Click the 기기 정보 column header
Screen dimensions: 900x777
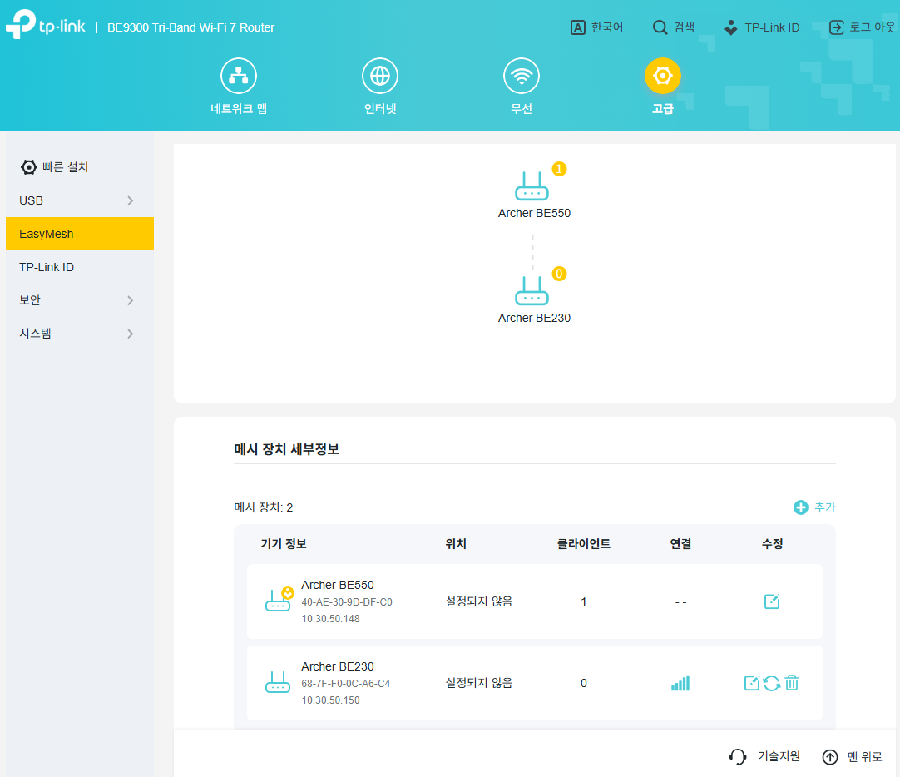click(x=284, y=543)
